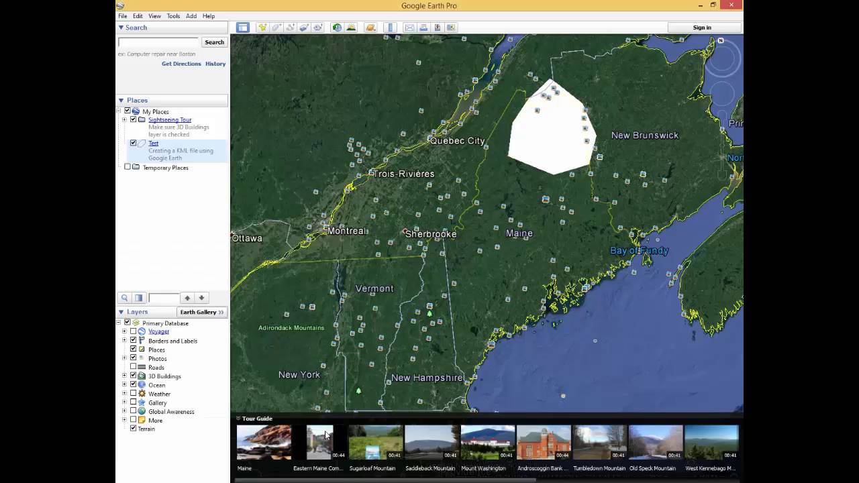Toggle the sunlight across landscape icon

[350, 28]
